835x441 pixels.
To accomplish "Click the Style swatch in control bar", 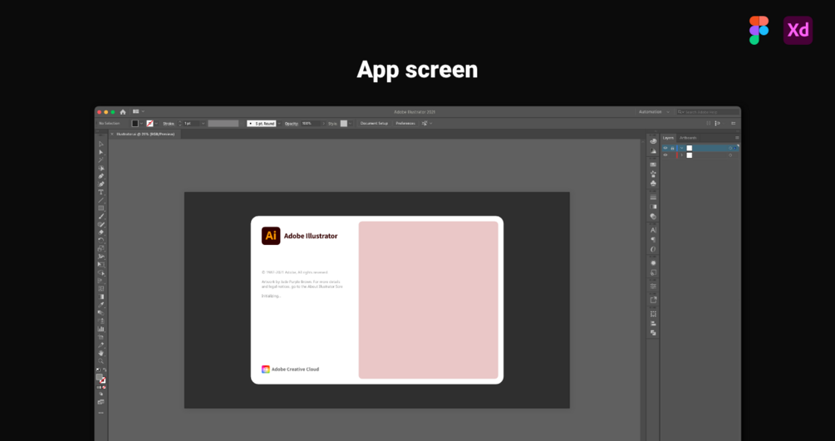I will click(343, 124).
